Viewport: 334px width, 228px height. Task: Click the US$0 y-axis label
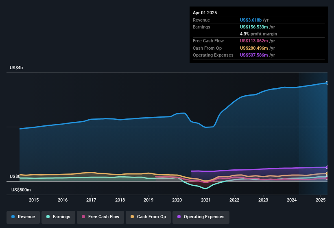pyautogui.click(x=15, y=176)
